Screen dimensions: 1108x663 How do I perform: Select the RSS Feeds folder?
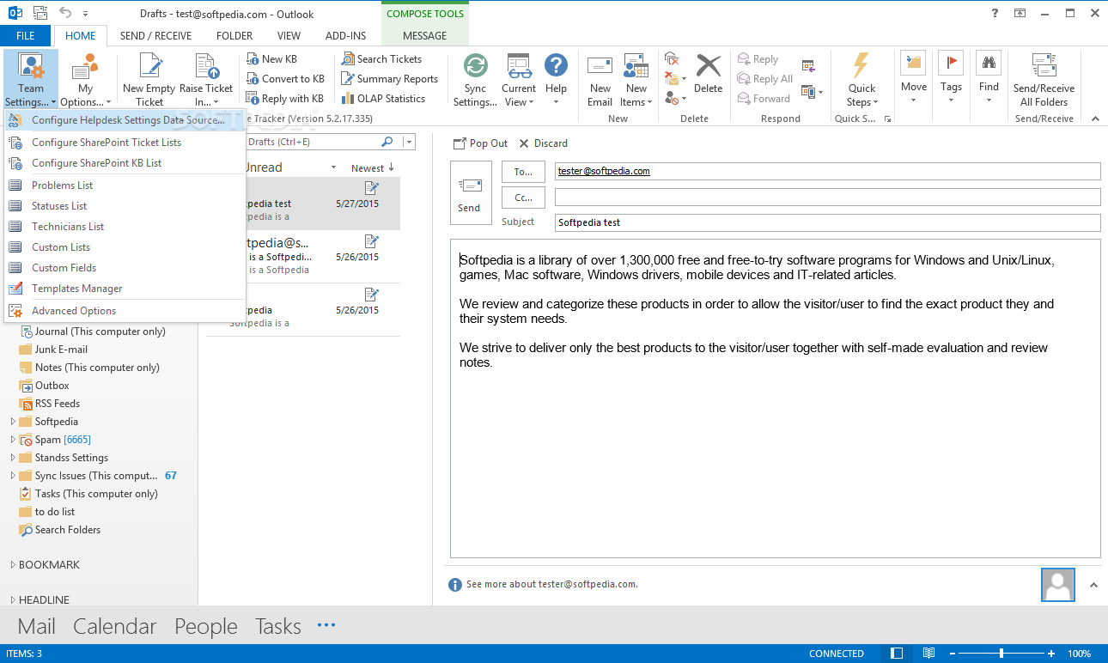tap(58, 404)
